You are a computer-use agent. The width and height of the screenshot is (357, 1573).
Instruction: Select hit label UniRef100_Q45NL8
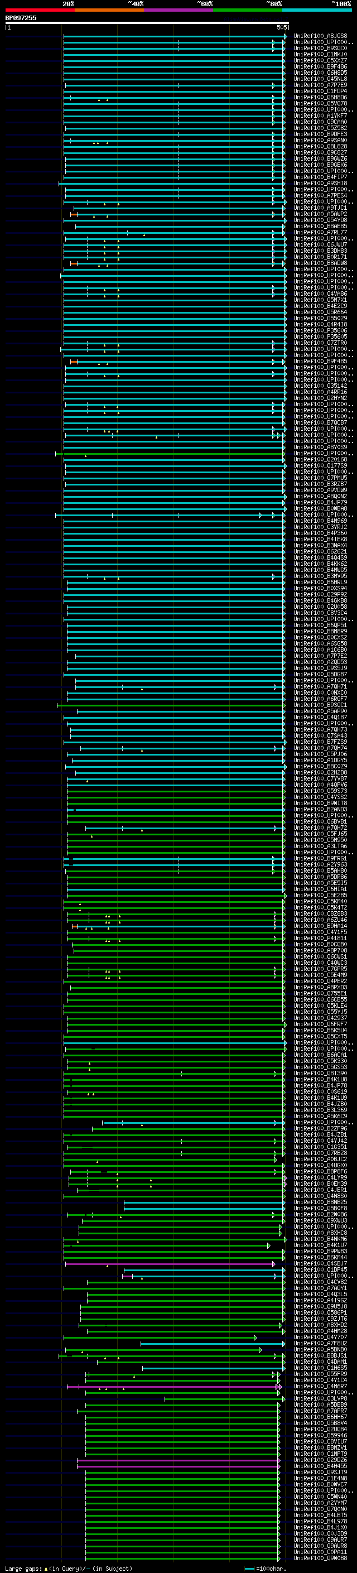(320, 79)
